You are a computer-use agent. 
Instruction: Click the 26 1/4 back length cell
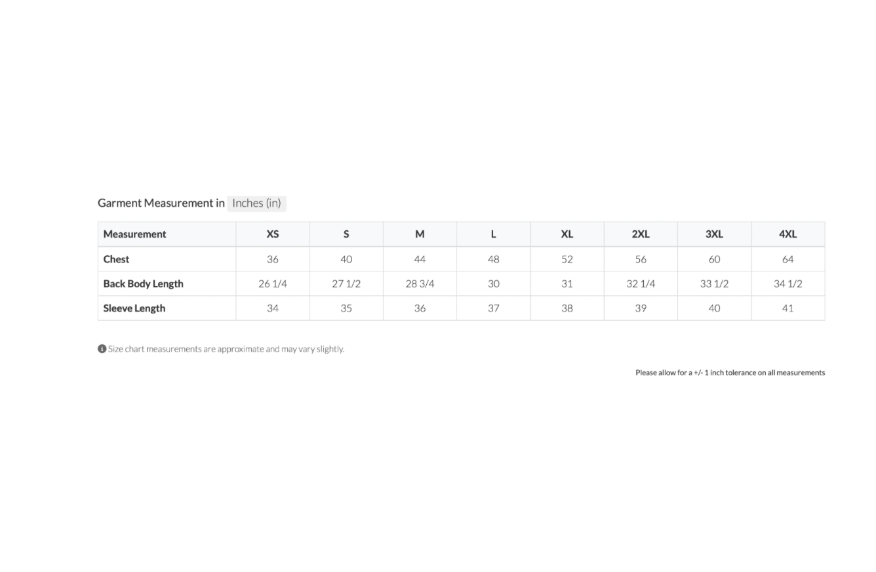pyautogui.click(x=273, y=284)
